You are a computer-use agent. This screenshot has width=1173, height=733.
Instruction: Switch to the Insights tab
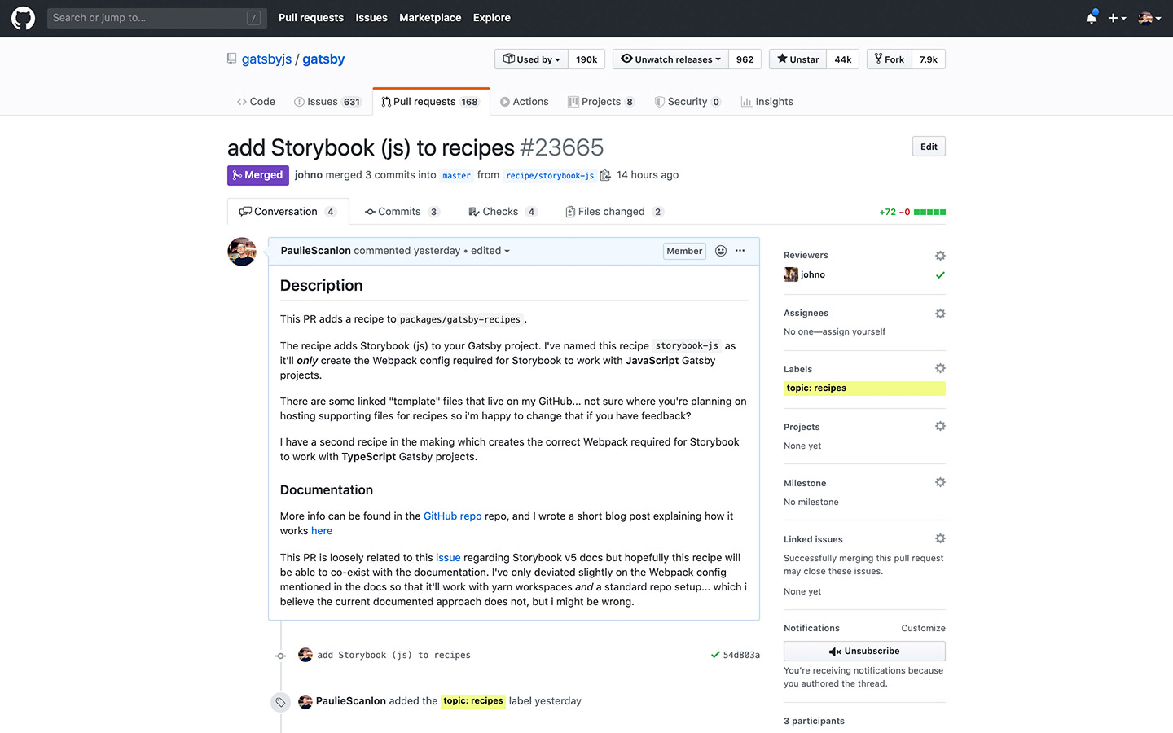pyautogui.click(x=767, y=102)
